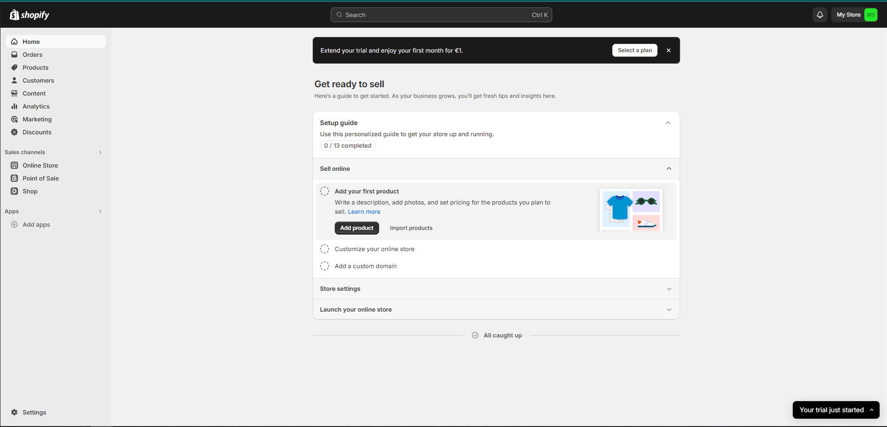The width and height of the screenshot is (887, 427).
Task: Click Customize your online store step text
Action: [x=374, y=249]
